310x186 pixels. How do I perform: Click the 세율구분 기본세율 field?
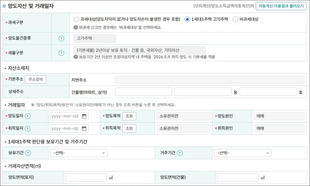tap(140, 50)
